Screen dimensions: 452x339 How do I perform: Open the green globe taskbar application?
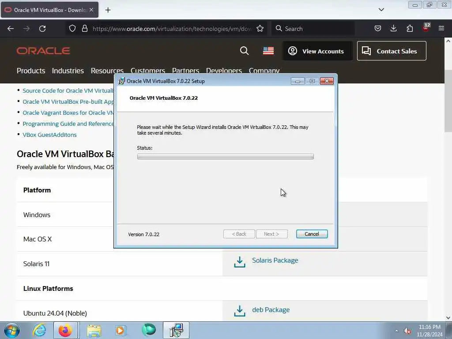(149, 330)
